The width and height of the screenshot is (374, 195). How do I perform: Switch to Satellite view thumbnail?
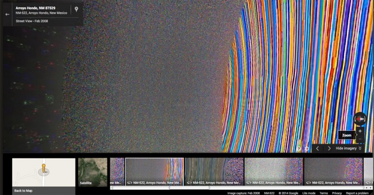click(x=93, y=172)
